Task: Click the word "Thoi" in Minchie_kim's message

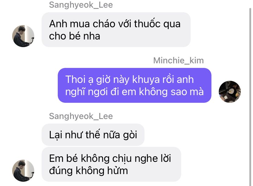Action: click(75, 79)
